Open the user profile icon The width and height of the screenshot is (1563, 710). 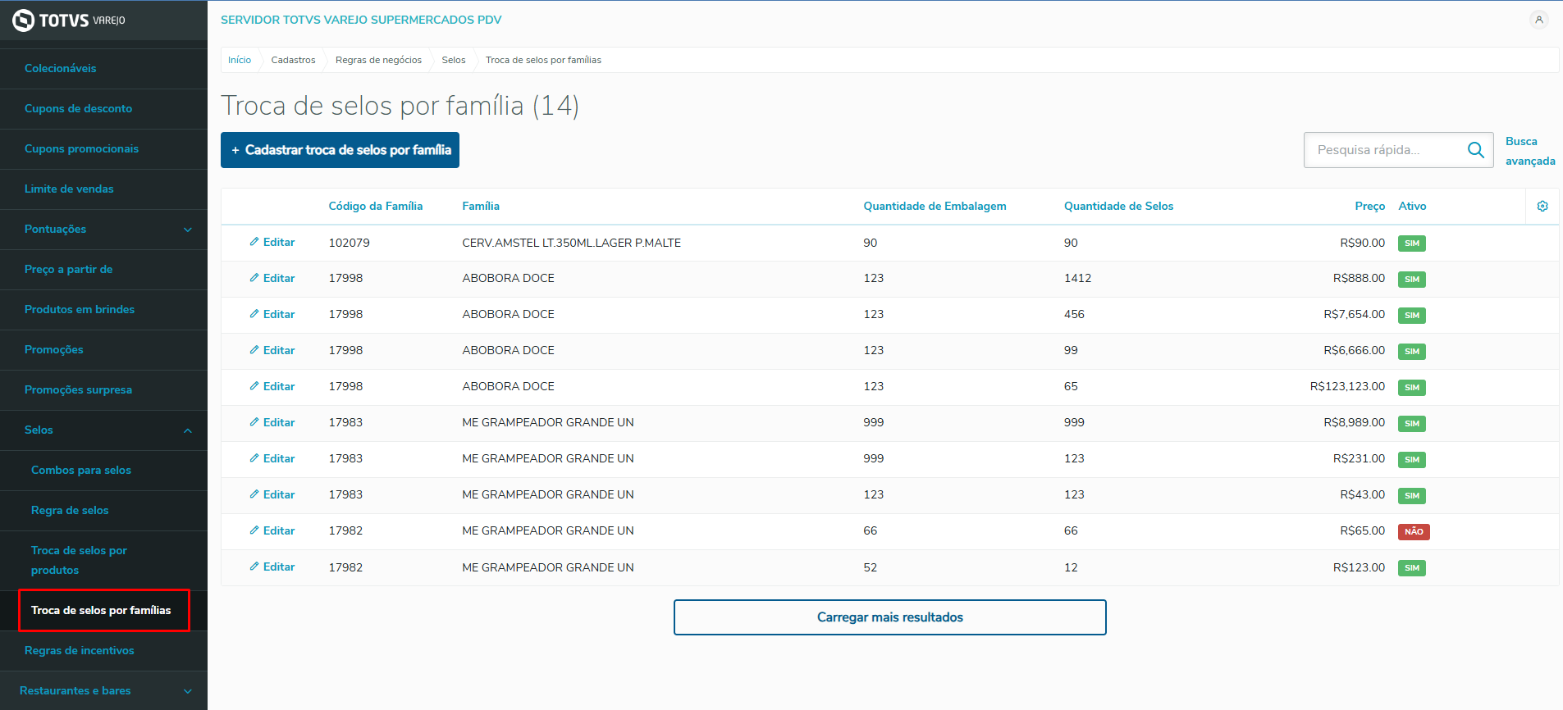click(1539, 20)
